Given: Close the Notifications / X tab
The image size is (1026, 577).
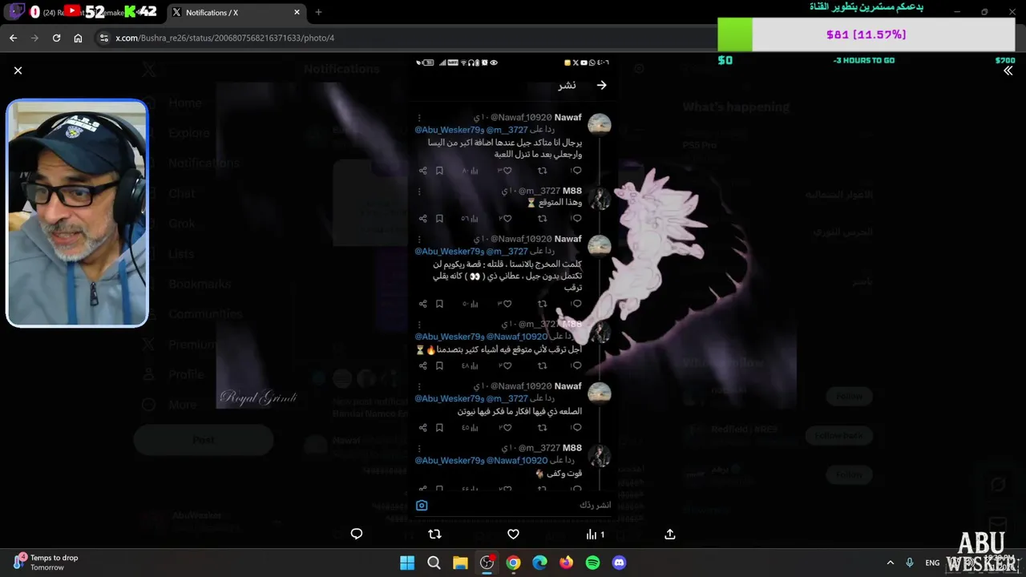Looking at the screenshot, I should (297, 13).
